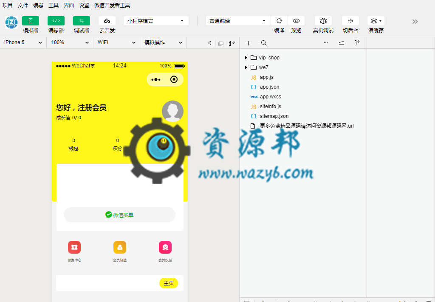Click the 预览 preview eye icon
The image size is (435, 302).
pos(296,21)
